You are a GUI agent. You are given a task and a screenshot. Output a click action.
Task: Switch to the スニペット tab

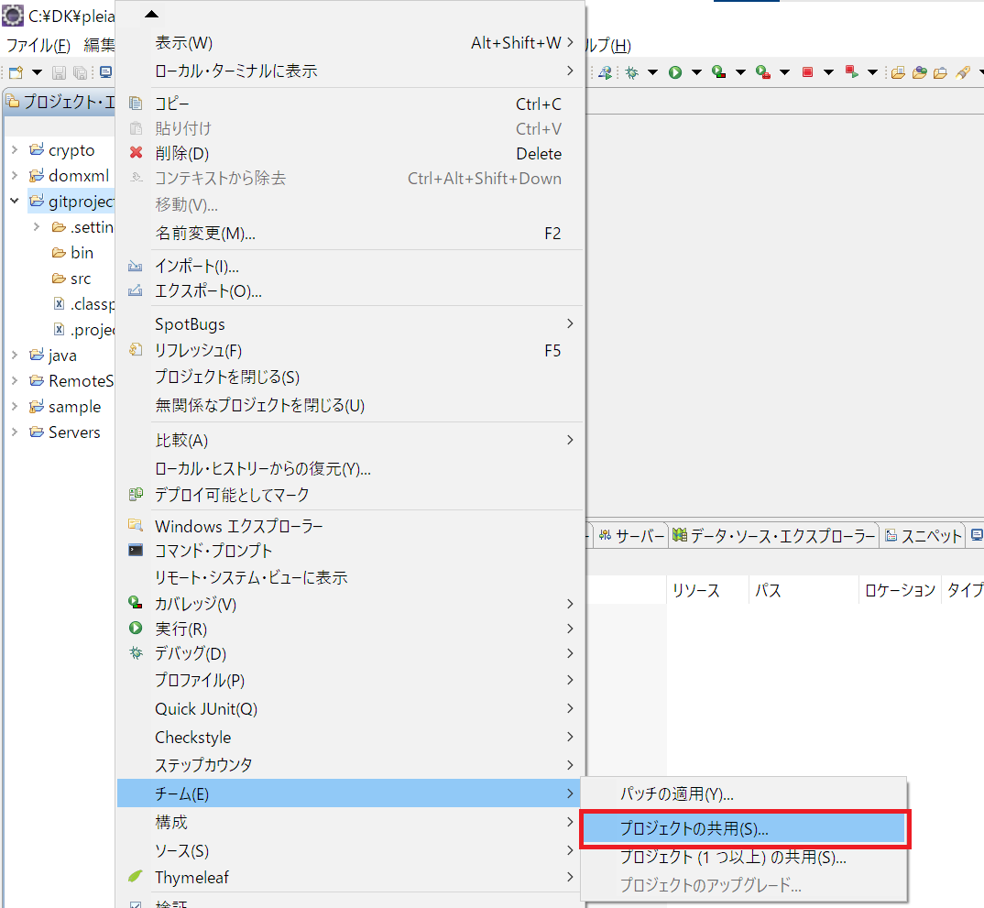coord(923,535)
